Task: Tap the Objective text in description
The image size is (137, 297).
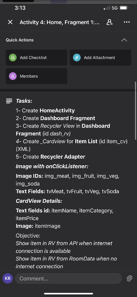Action: tap(28, 236)
